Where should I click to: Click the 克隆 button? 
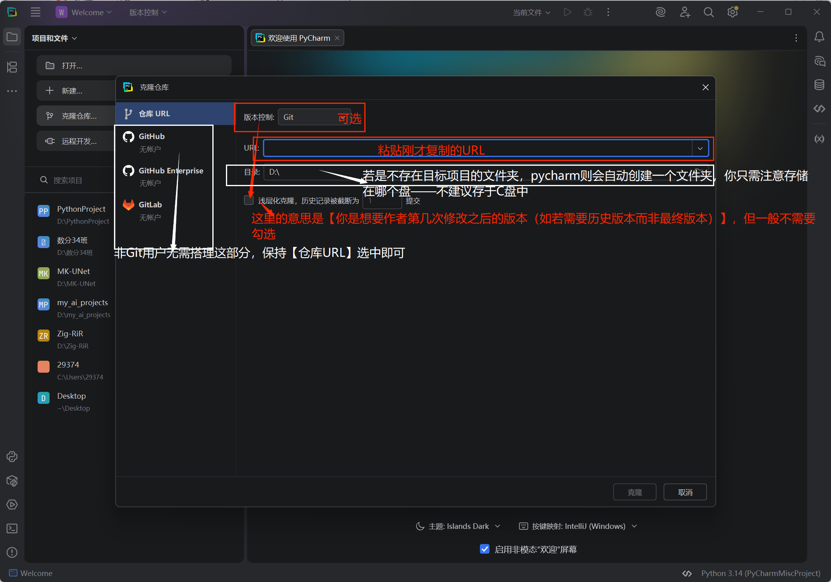click(635, 492)
